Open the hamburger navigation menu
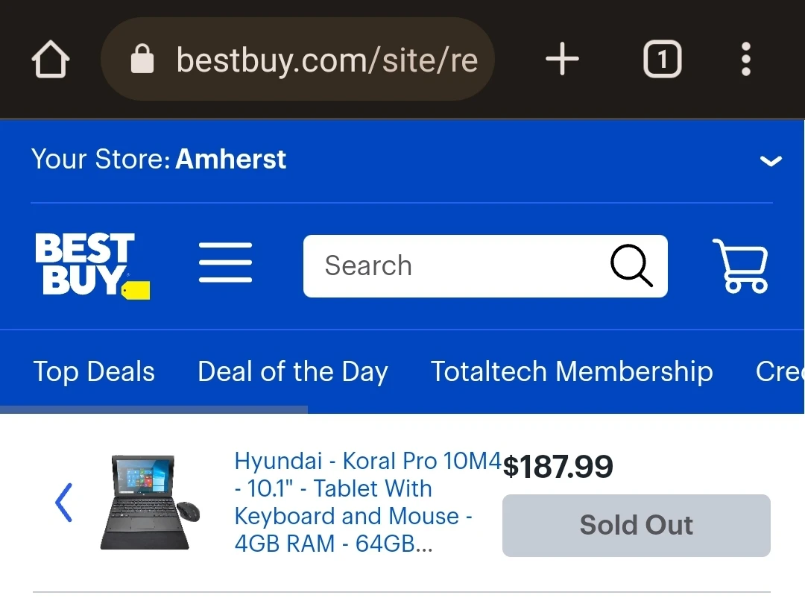This screenshot has height=598, width=805. tap(225, 262)
